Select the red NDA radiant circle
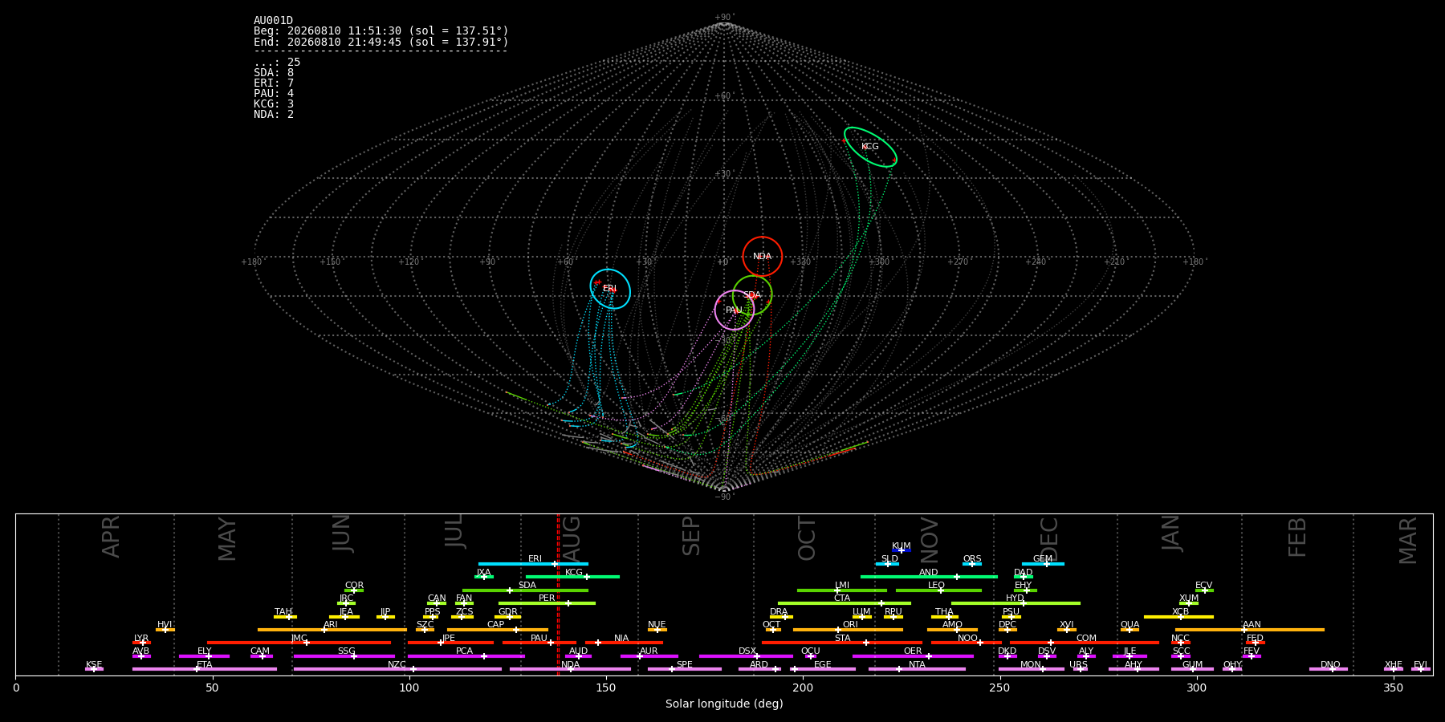This screenshot has width=1445, height=722. pyautogui.click(x=762, y=257)
